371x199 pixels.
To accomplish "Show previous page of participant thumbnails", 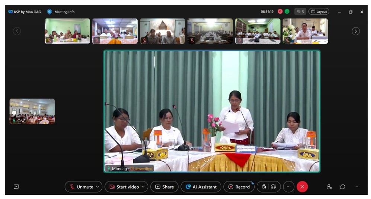I will pos(17,31).
